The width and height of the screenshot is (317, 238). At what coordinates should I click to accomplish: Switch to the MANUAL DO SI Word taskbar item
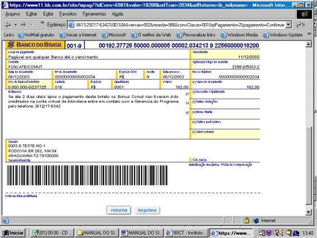(142, 233)
